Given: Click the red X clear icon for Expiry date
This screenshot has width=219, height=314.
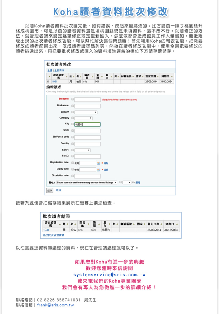Looking at the screenshot, I should pyautogui.click(x=102, y=170).
